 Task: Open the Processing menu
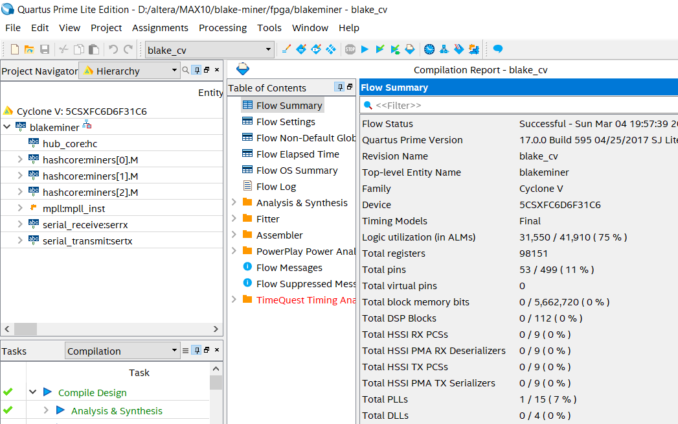point(223,28)
